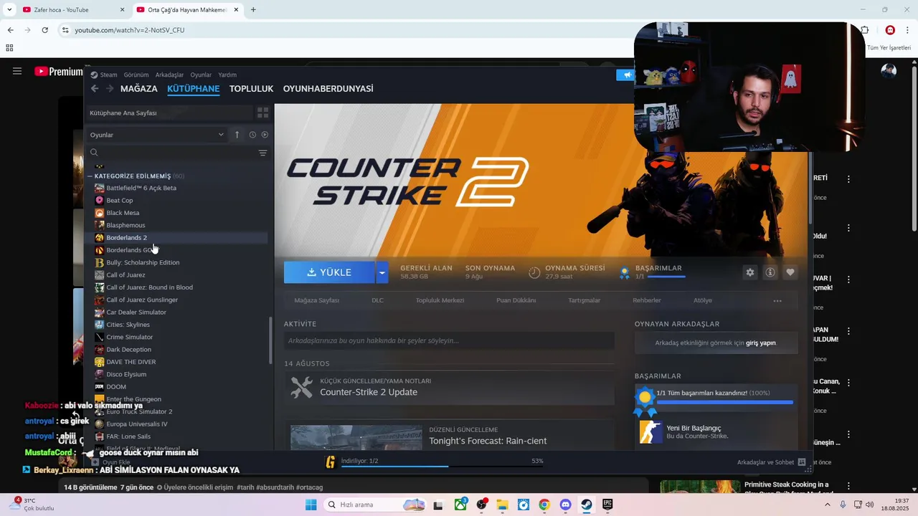The image size is (918, 516).
Task: Open File Explorer from the taskbar
Action: coord(502,505)
